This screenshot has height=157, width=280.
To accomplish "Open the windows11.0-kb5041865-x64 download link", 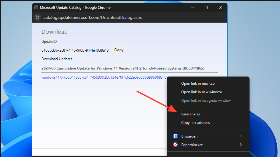I will pyautogui.click(x=104, y=77).
